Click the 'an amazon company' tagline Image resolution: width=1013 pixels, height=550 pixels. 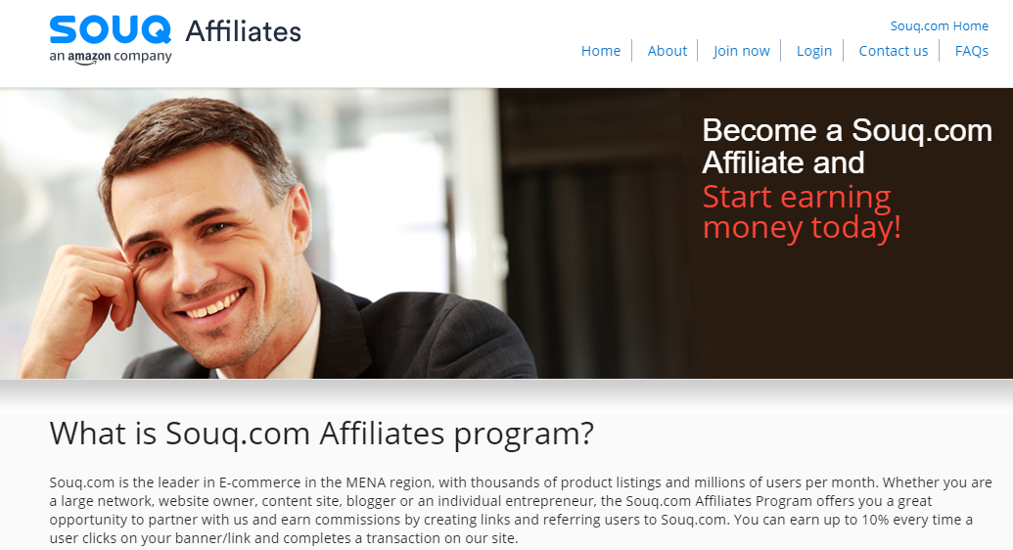(111, 57)
